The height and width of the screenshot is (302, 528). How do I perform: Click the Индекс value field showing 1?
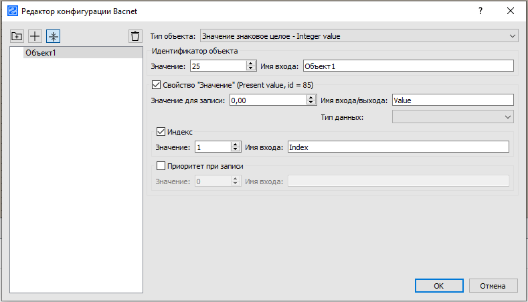click(x=213, y=147)
